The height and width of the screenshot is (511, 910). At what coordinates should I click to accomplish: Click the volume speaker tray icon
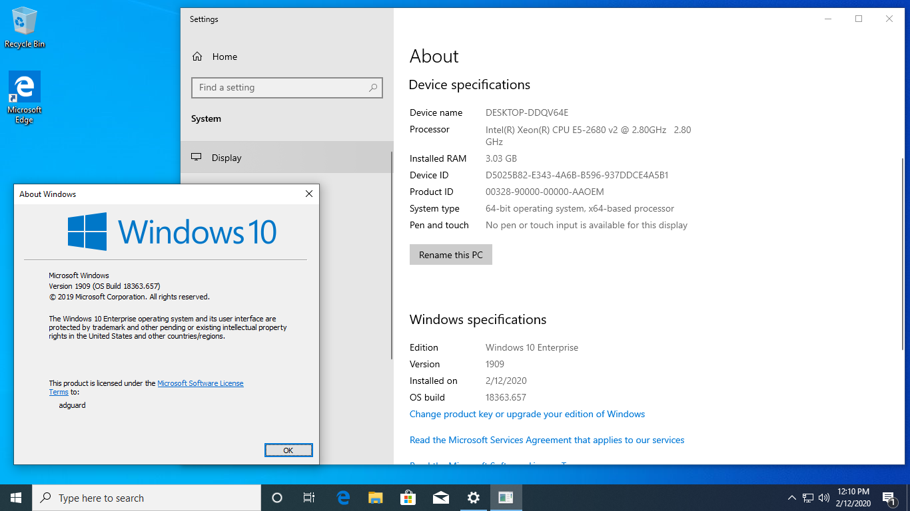824,498
